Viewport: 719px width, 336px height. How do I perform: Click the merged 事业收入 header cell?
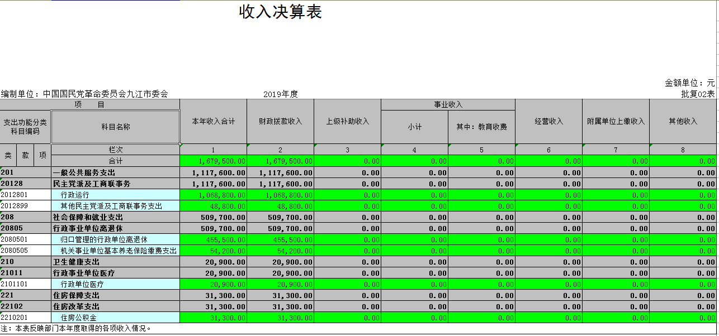448,105
